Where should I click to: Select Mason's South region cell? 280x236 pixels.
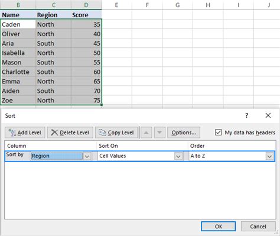54,62
